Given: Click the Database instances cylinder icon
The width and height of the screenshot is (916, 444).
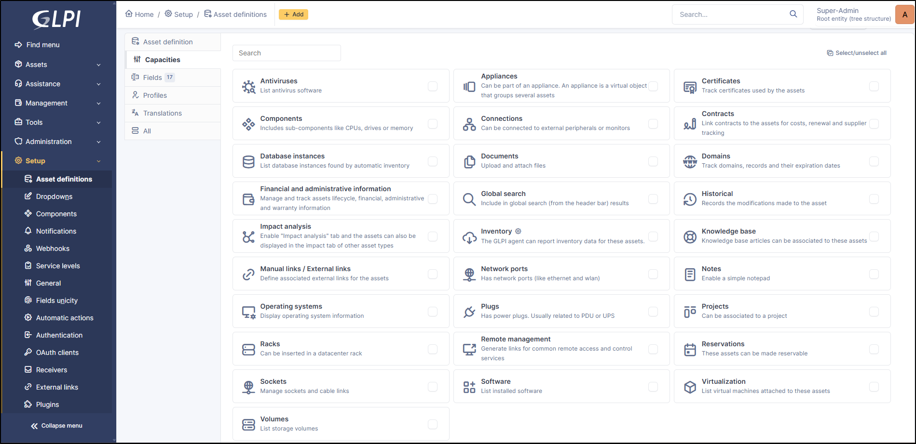Looking at the screenshot, I should pyautogui.click(x=248, y=162).
